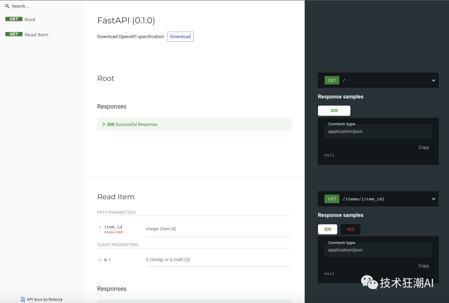Click the QUERY PARAMETERS label
Viewport: 449px width, 303px height.
click(118, 244)
